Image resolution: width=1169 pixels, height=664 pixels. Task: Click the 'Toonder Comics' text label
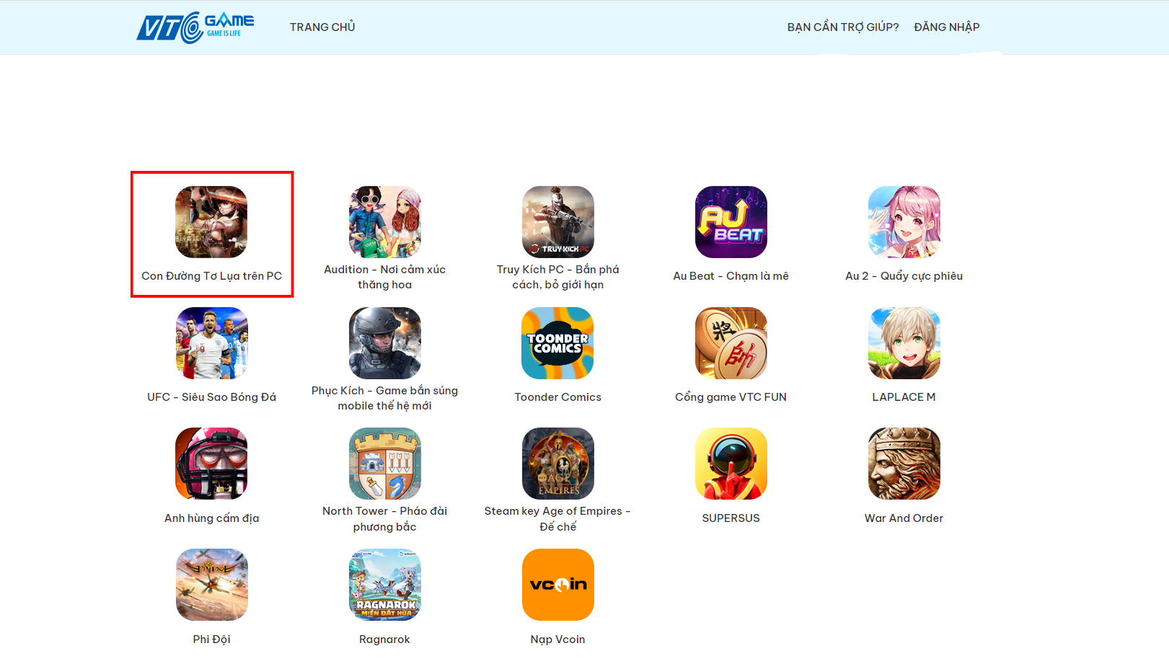point(557,397)
